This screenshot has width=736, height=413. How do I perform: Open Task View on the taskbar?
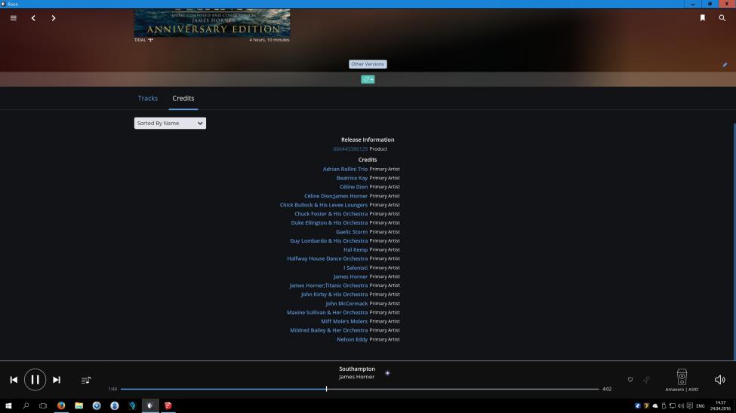pyautogui.click(x=43, y=406)
